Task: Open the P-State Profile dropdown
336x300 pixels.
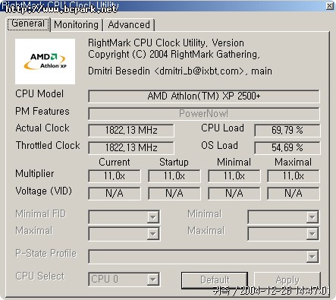Action: coord(312,257)
